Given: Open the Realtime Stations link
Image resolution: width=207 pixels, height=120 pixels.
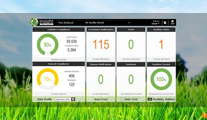Looking at the screenshot, I should click(164, 99).
